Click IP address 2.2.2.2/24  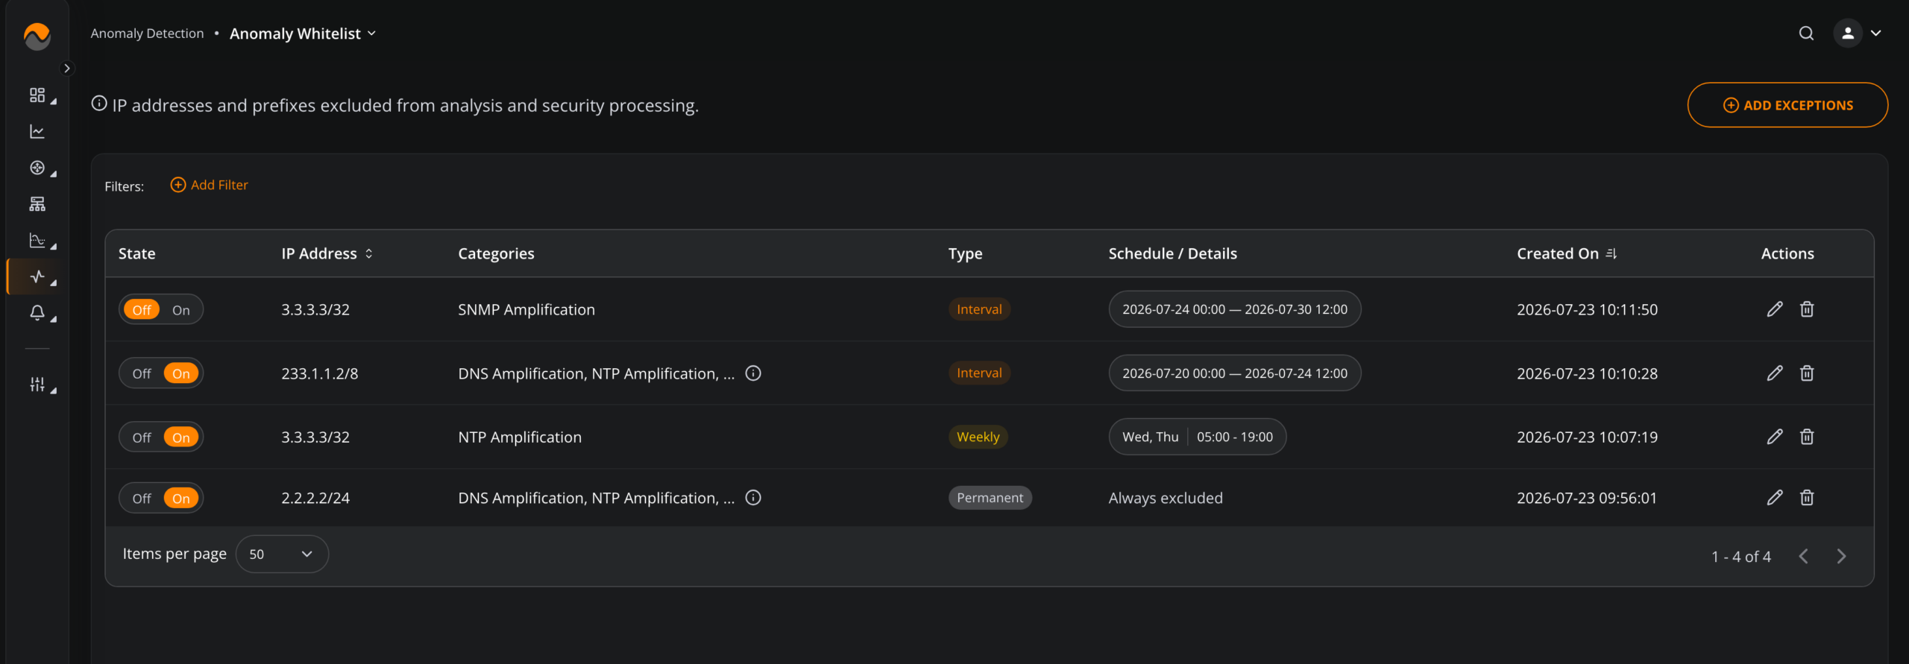click(x=315, y=498)
